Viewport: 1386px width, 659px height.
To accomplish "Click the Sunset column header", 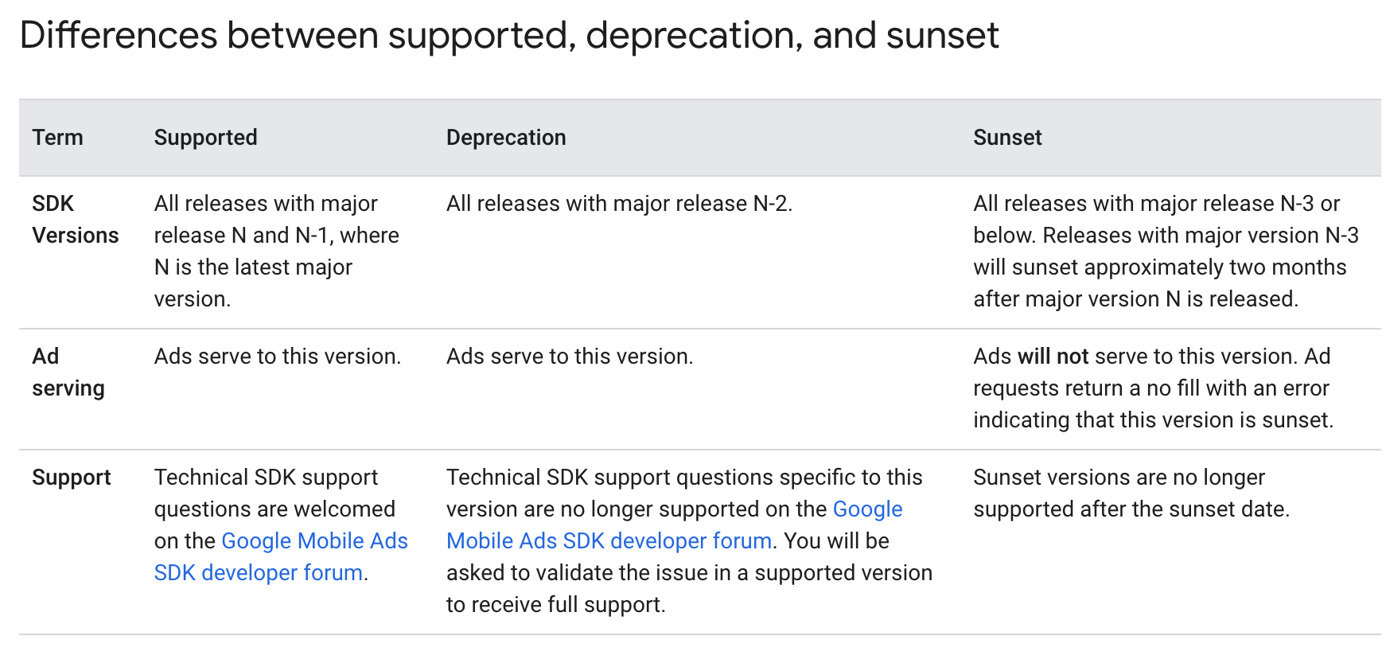I will point(1007,138).
